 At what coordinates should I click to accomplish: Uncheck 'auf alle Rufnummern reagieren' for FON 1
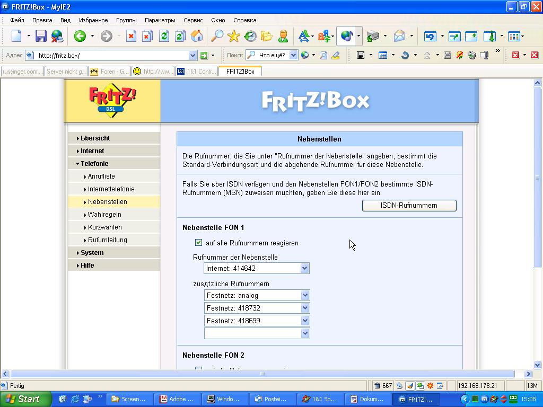click(x=198, y=242)
